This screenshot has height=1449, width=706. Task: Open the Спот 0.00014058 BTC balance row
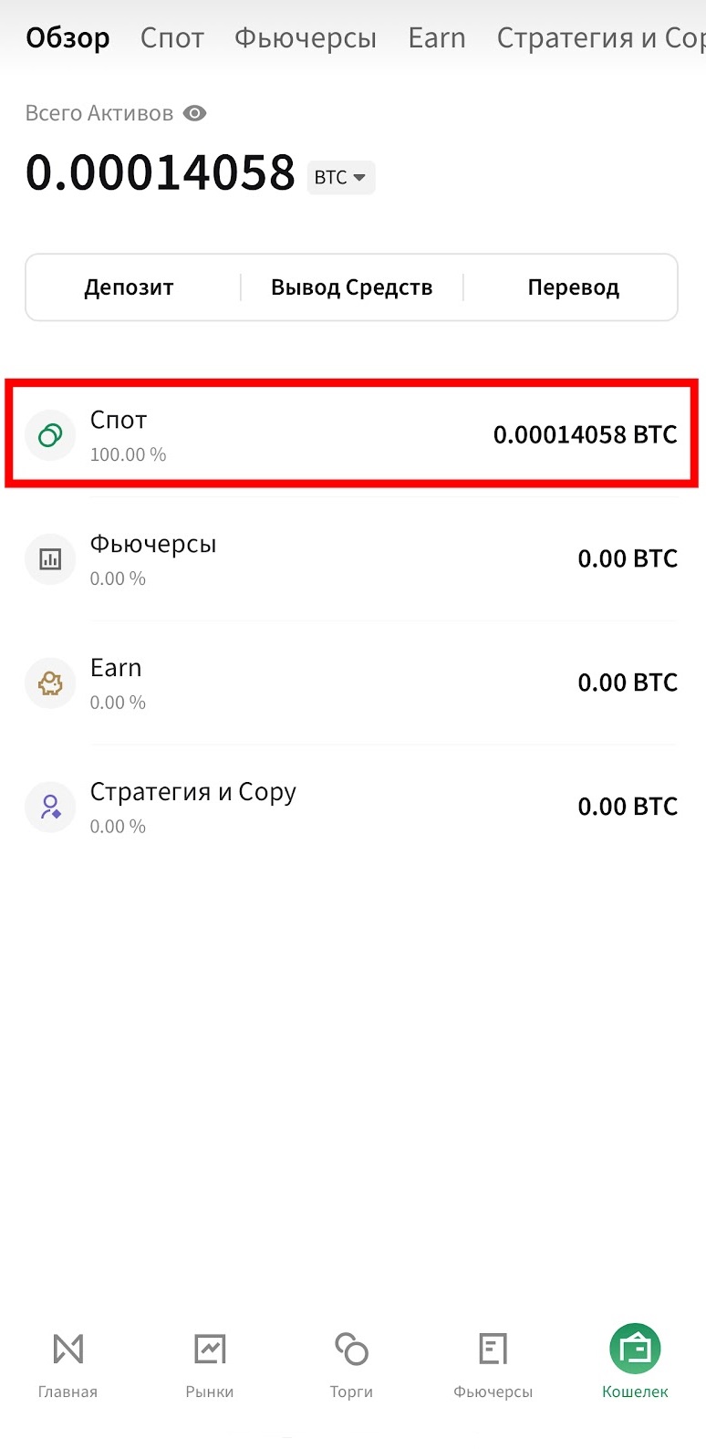tap(352, 434)
